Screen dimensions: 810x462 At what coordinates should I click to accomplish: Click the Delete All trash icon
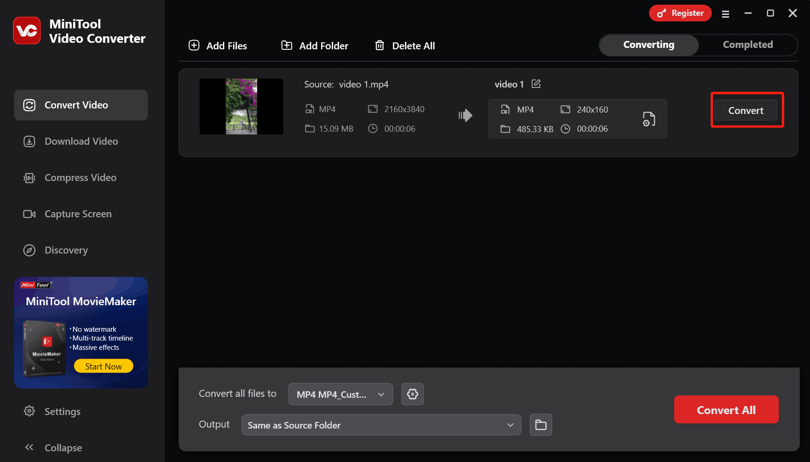click(x=380, y=45)
